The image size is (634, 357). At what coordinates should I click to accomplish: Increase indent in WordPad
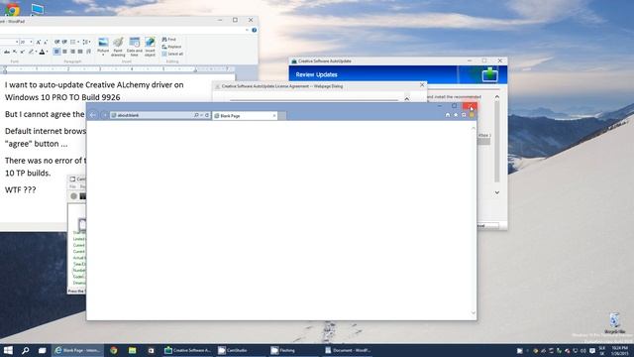(x=64, y=42)
